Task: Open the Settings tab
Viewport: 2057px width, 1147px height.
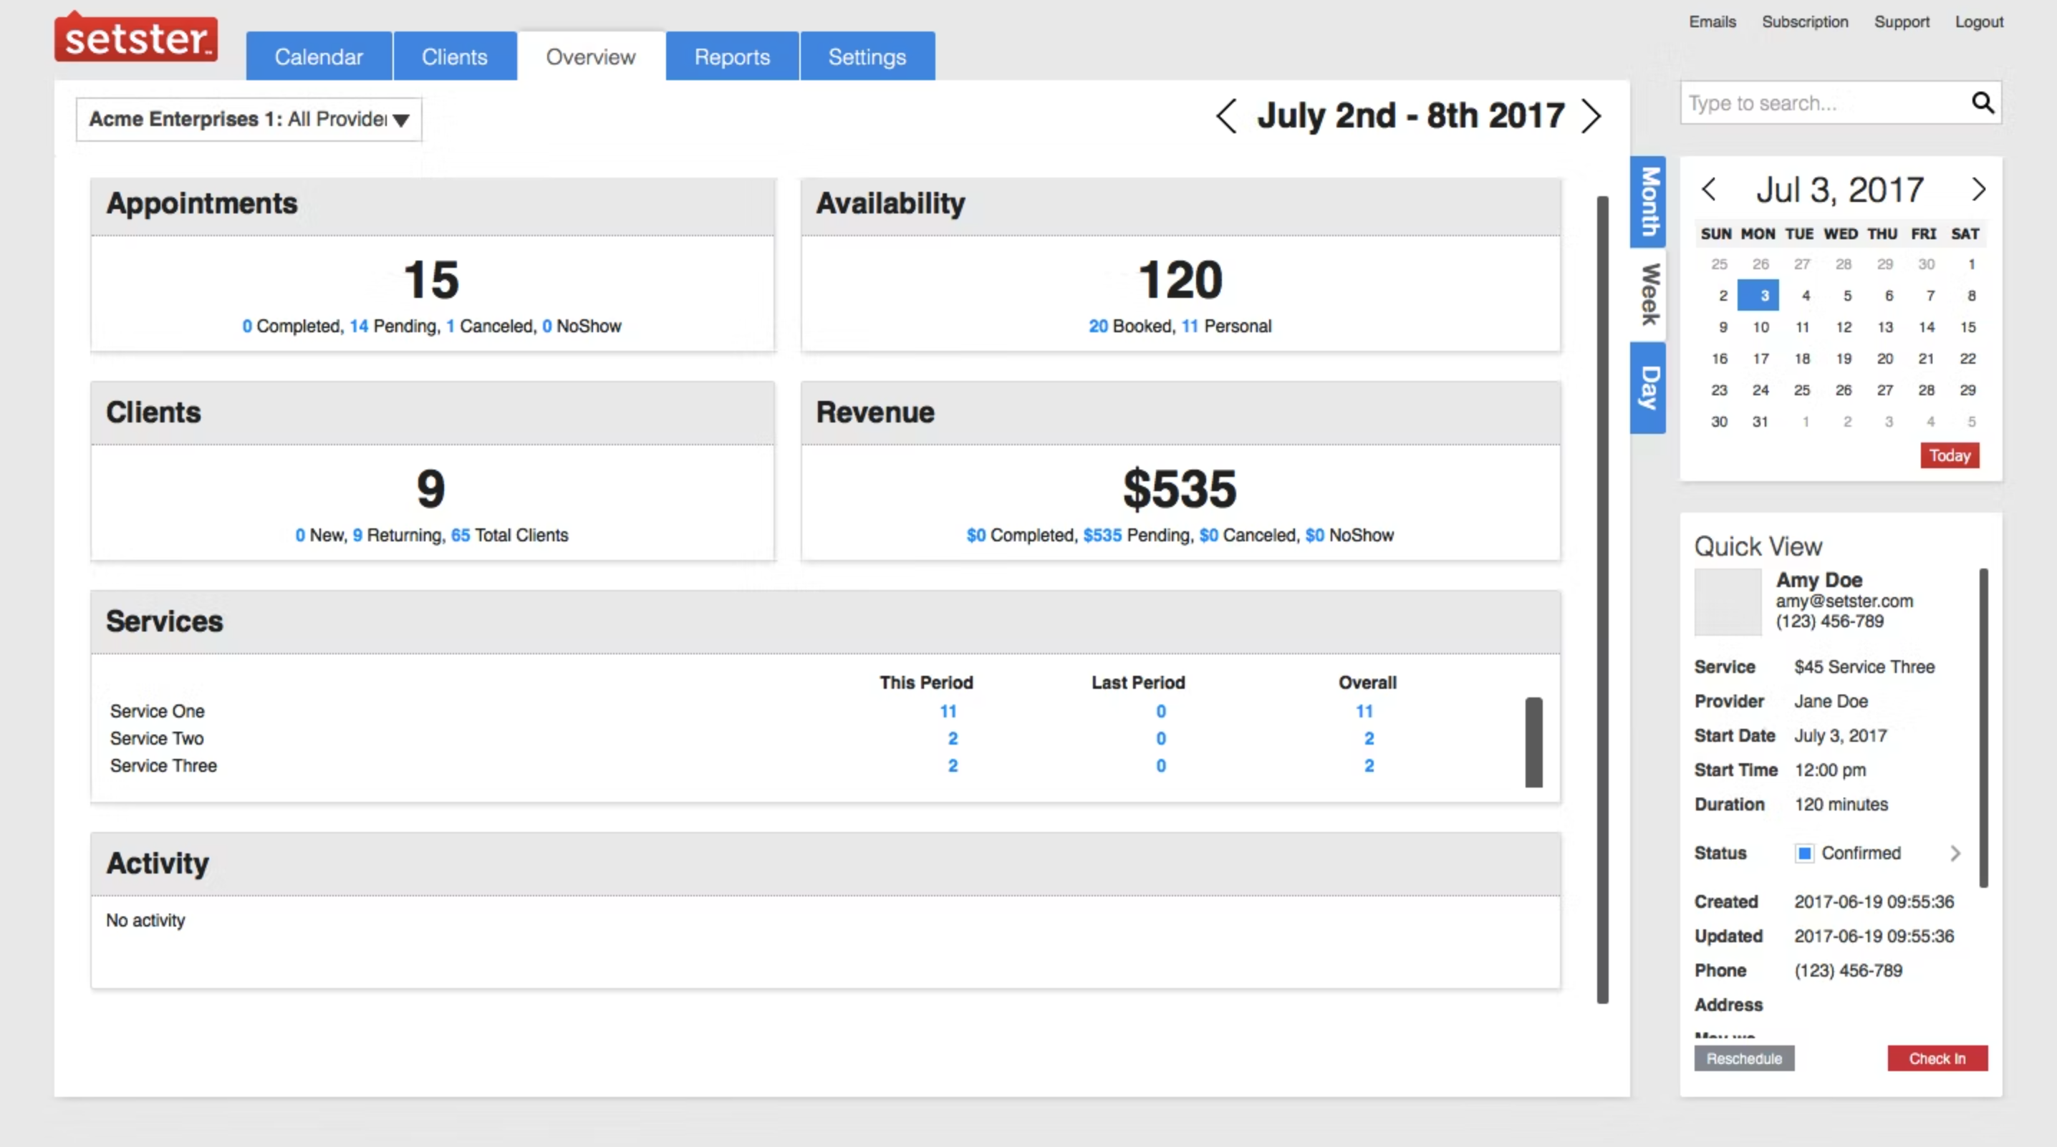Action: 867,56
